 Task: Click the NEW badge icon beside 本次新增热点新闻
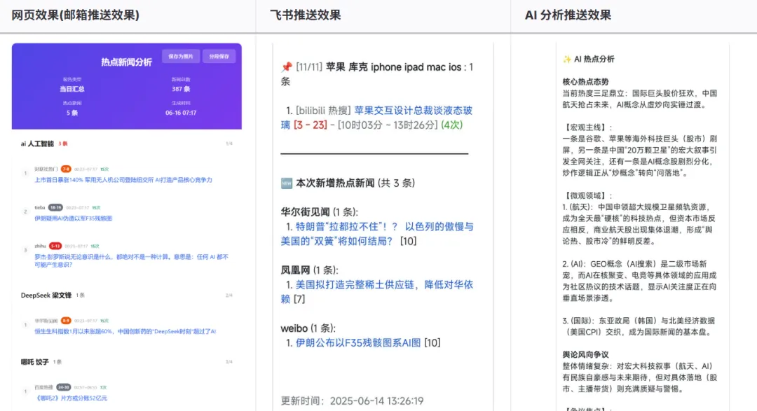287,183
